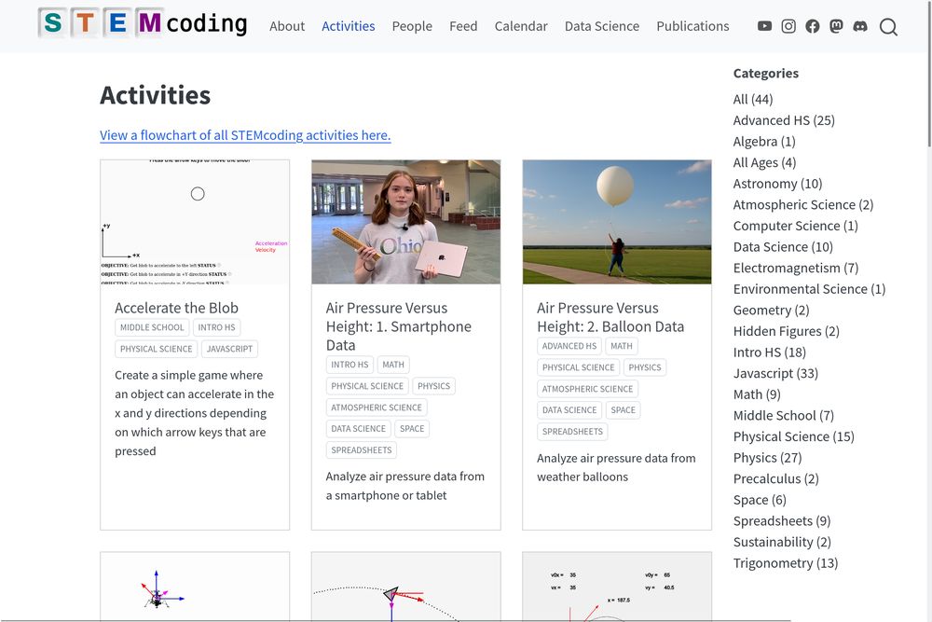
Task: Filter by Intro HS (18) category
Action: pos(769,352)
